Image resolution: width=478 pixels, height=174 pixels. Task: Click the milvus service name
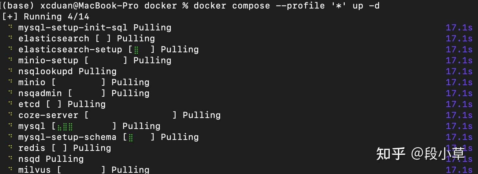(x=34, y=169)
